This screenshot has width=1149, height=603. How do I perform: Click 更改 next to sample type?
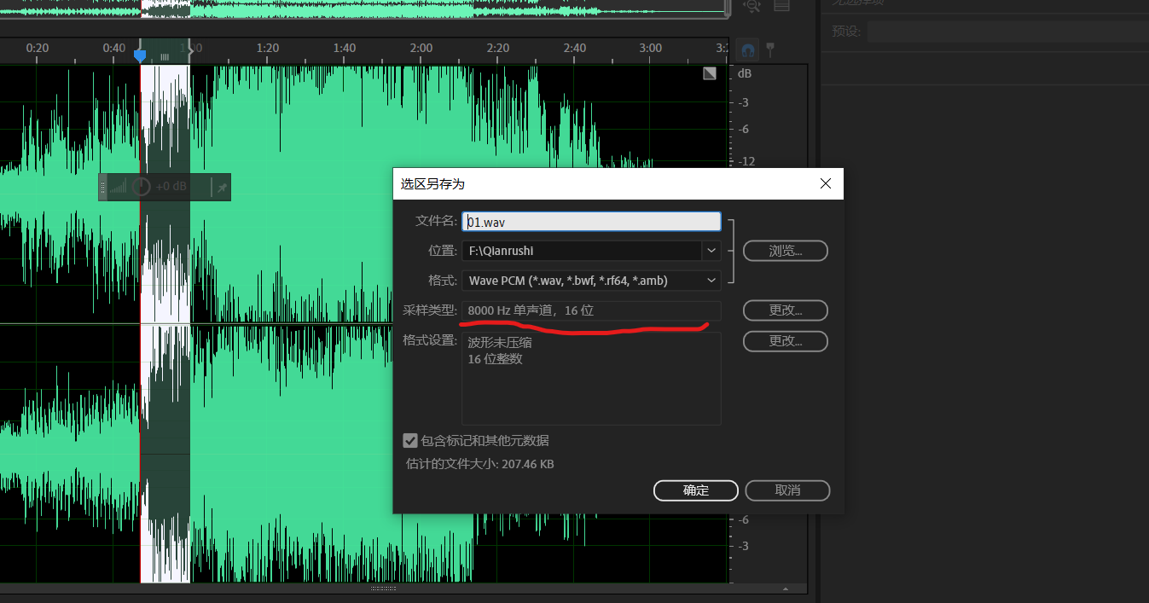(785, 310)
